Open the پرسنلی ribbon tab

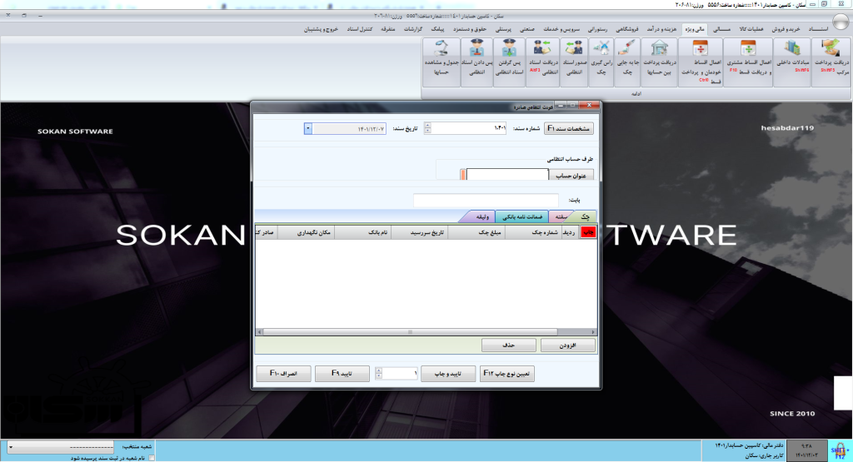click(x=502, y=29)
